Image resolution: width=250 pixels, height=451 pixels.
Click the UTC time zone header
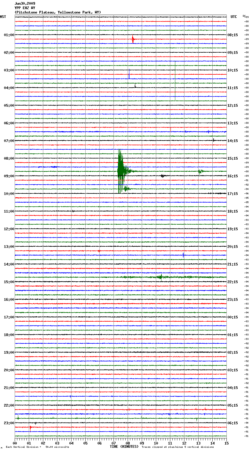(x=234, y=17)
